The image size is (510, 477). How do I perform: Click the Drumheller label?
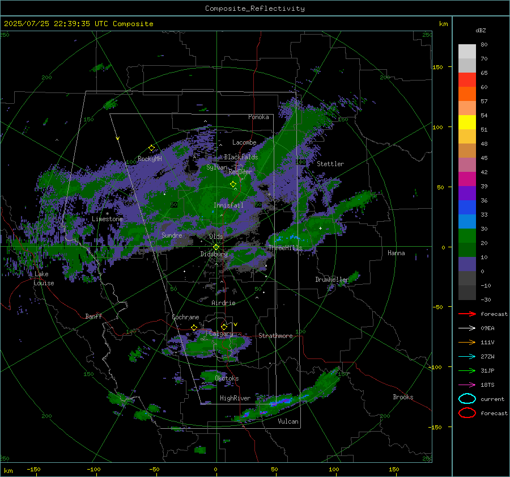pyautogui.click(x=332, y=280)
